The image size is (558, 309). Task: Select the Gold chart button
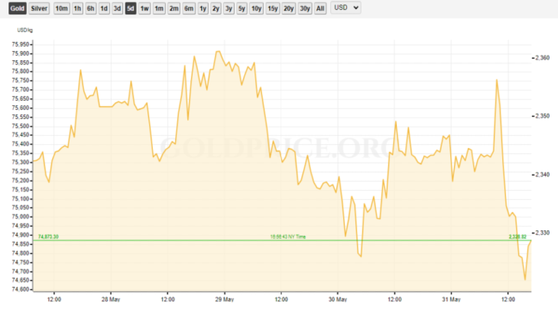(18, 8)
